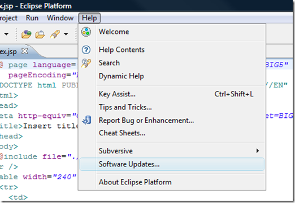The height and width of the screenshot is (203, 295).
Task: Open the Window menu
Action: click(60, 18)
